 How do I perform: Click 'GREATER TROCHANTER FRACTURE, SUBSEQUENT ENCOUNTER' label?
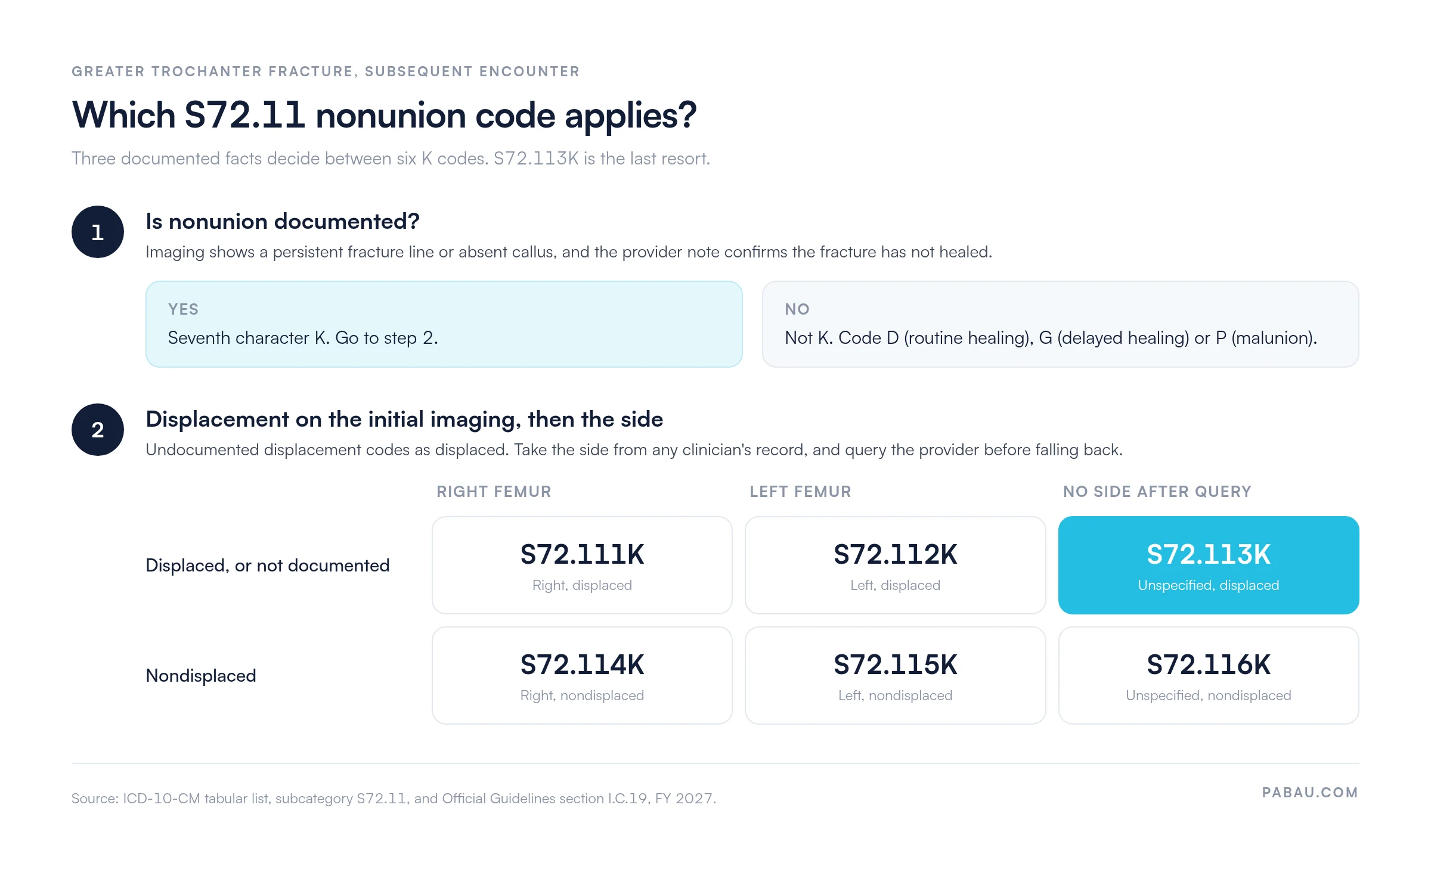coord(326,72)
